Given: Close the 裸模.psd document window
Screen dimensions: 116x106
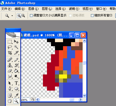Looking at the screenshot, I should point(83,35).
